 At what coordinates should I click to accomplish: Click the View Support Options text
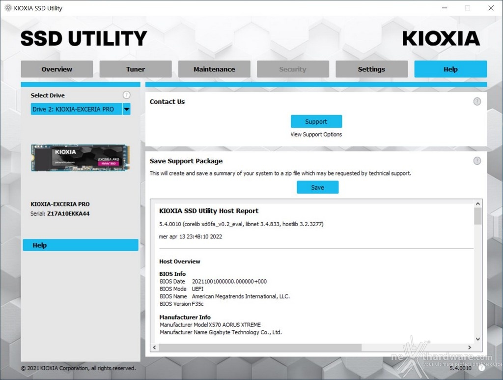click(316, 135)
